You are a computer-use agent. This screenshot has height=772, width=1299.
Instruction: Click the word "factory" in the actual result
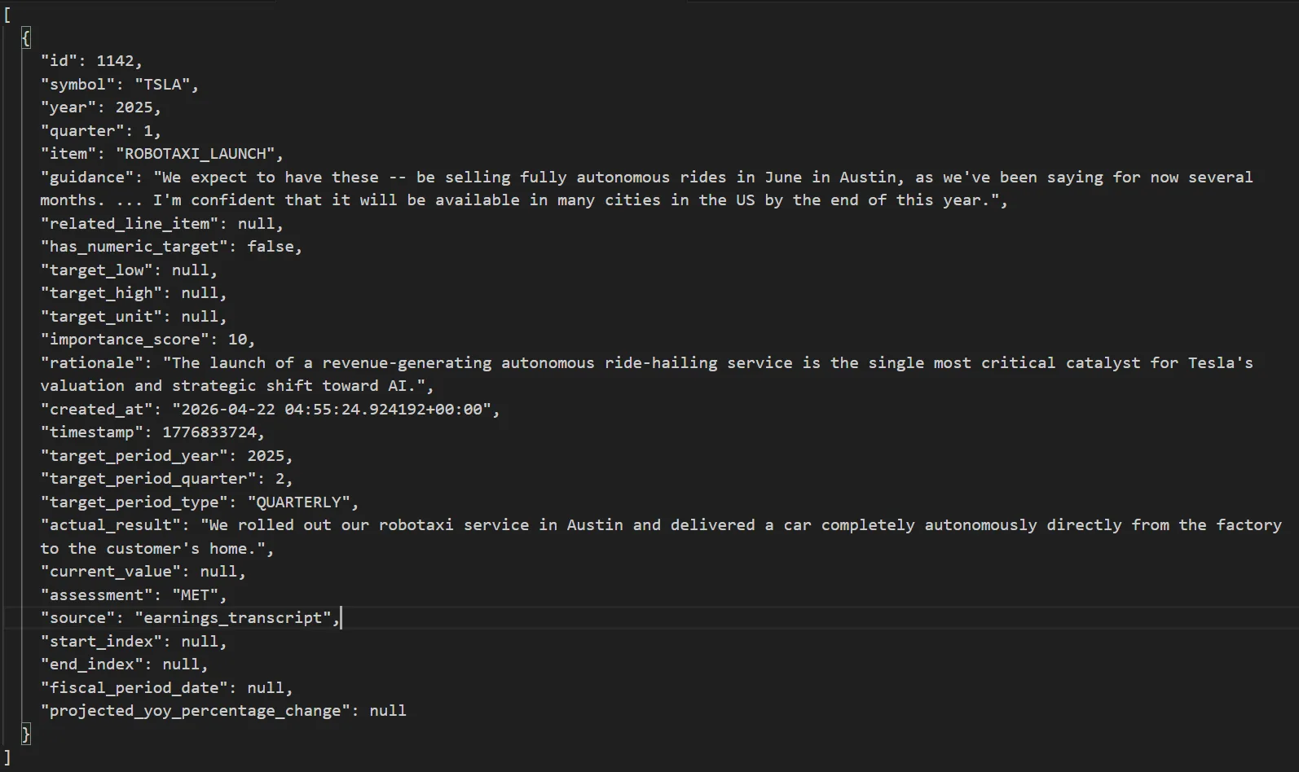[1248, 525]
